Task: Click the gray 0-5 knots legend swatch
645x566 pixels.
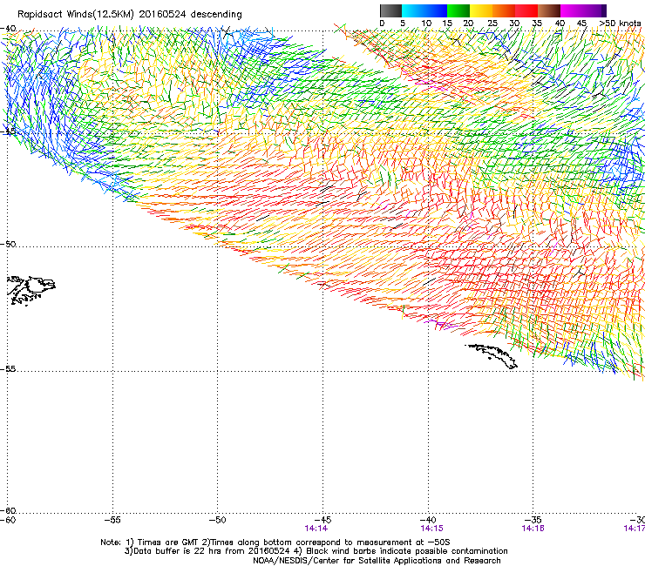Action: [390, 10]
